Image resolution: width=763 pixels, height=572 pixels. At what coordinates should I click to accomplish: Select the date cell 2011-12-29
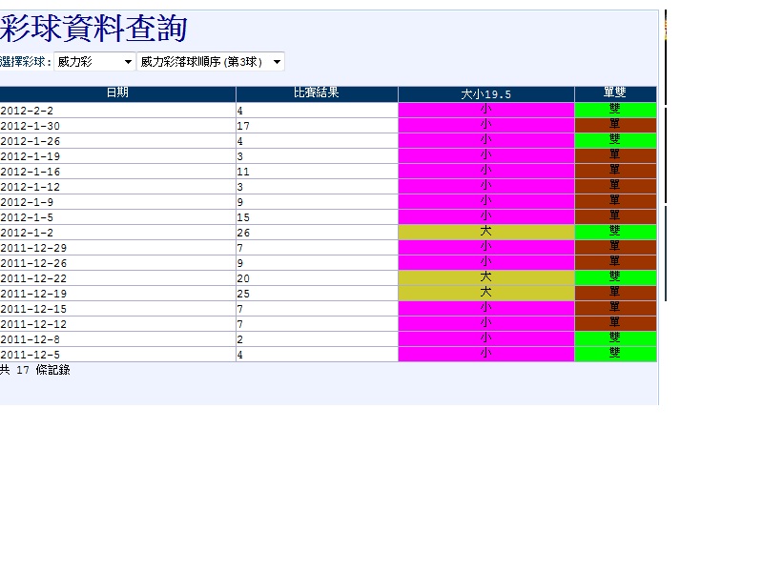point(117,248)
